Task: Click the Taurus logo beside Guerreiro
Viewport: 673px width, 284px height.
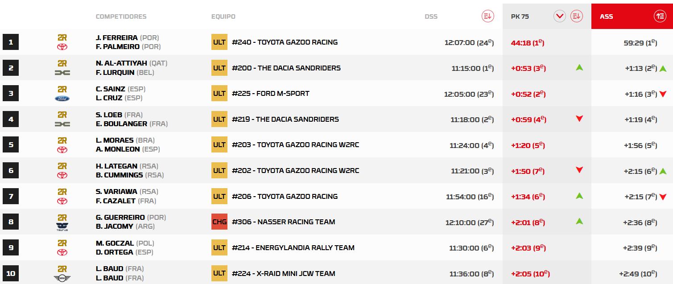Action: (62, 226)
